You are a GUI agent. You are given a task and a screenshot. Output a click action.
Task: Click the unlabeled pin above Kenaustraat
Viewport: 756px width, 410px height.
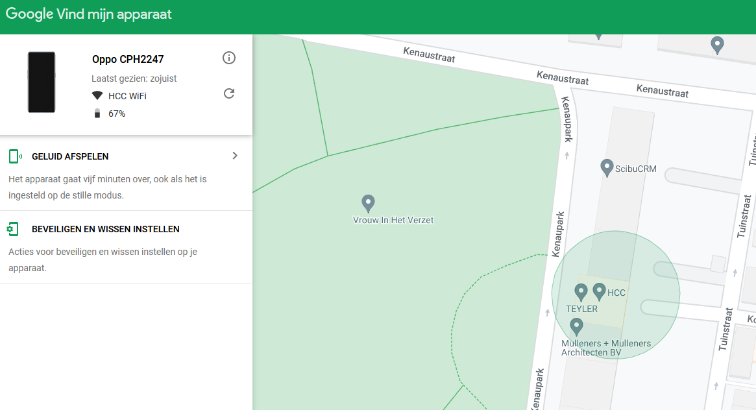pyautogui.click(x=717, y=45)
